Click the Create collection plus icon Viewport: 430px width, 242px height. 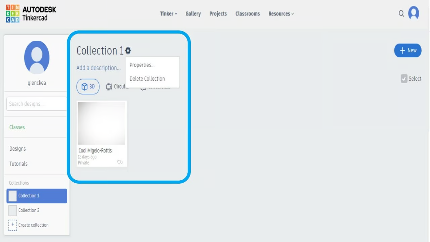pos(12,225)
